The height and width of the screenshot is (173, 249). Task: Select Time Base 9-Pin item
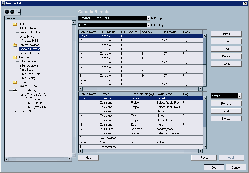[x=30, y=74]
